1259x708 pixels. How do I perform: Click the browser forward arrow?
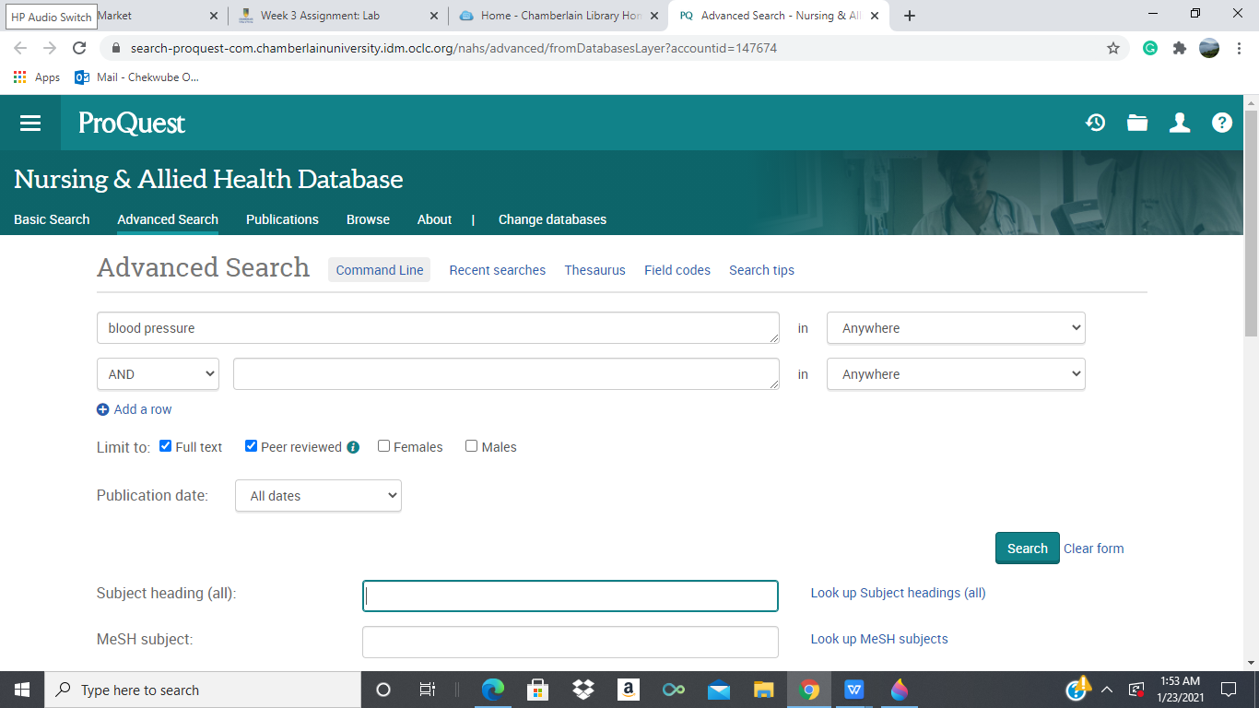coord(50,48)
